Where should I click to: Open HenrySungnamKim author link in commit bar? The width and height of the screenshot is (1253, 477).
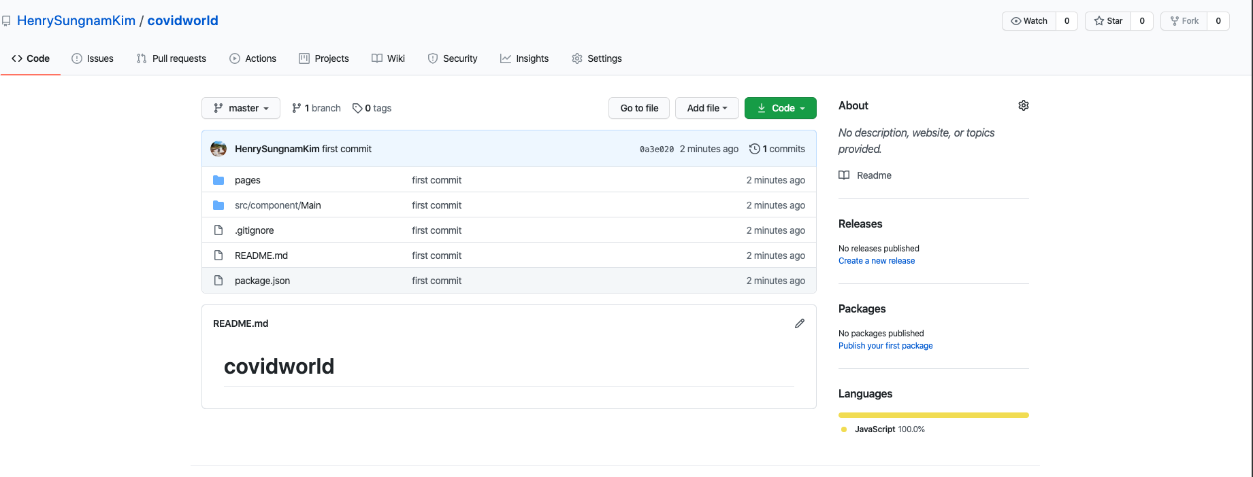tap(277, 149)
